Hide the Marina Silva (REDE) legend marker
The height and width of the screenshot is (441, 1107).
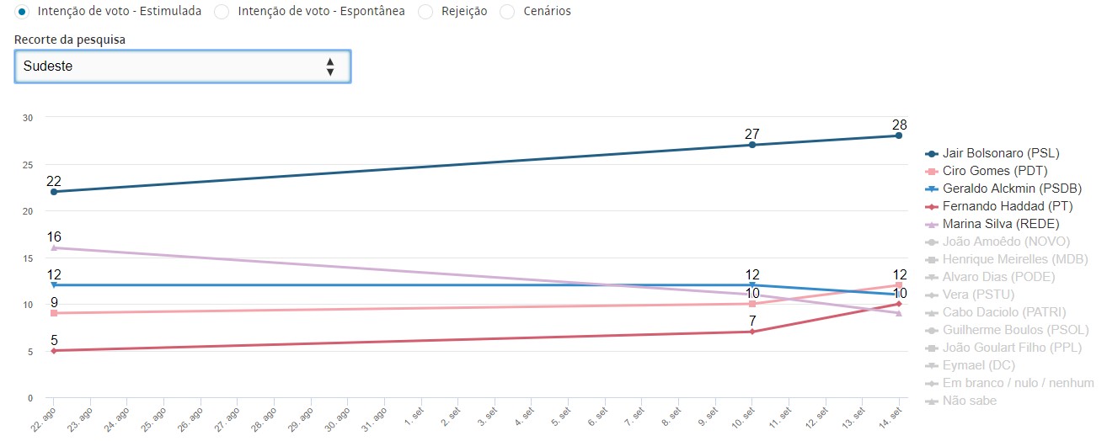coord(932,225)
